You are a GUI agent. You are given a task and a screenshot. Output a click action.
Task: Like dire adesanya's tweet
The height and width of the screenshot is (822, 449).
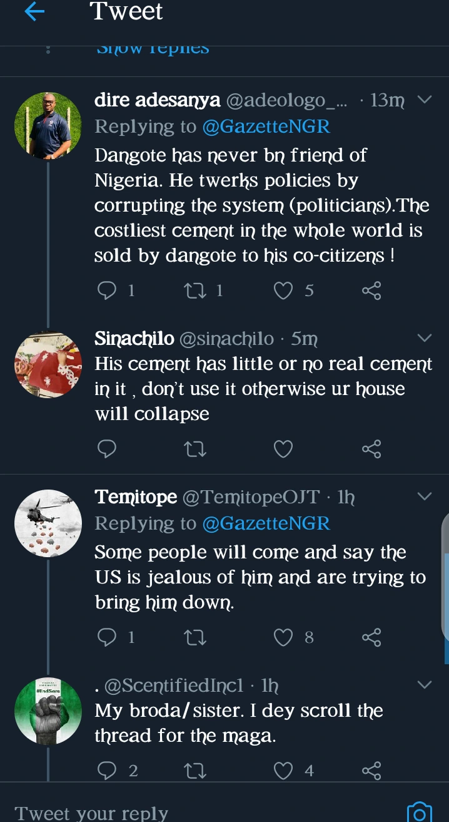(284, 290)
